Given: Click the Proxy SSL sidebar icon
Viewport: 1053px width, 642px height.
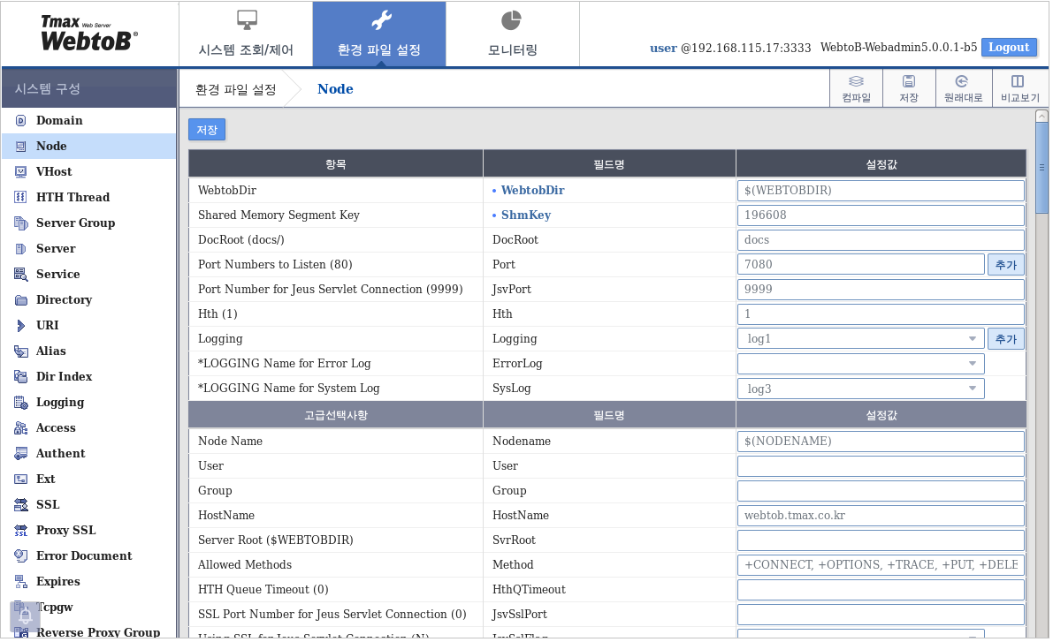Looking at the screenshot, I should pyautogui.click(x=19, y=530).
